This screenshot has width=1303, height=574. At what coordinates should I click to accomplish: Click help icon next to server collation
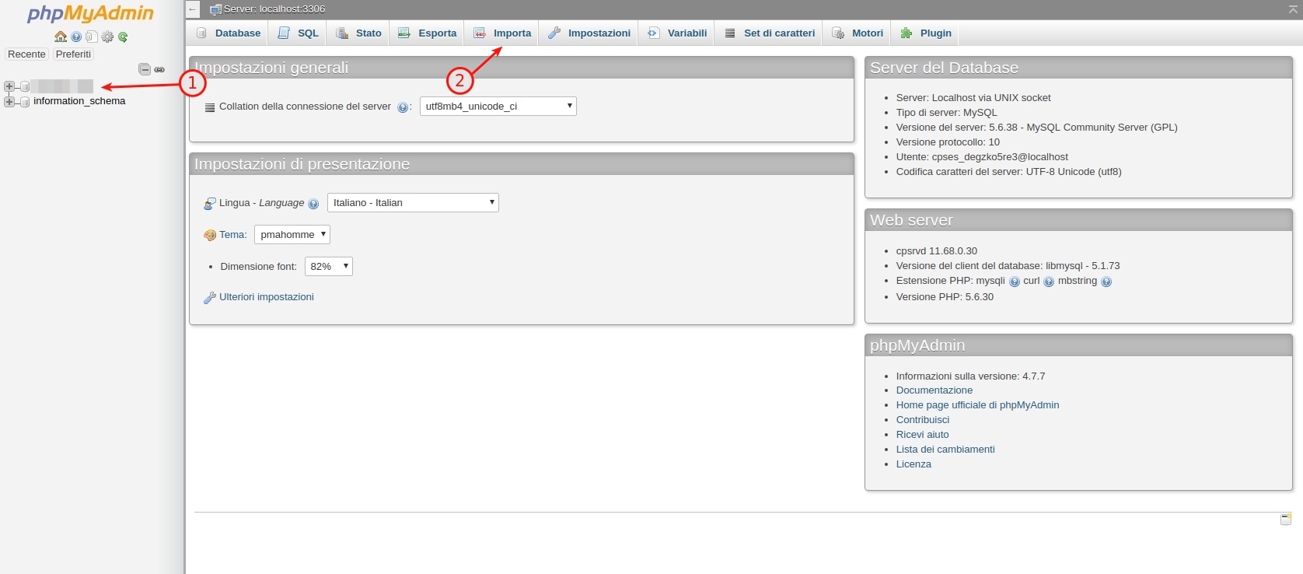click(402, 107)
